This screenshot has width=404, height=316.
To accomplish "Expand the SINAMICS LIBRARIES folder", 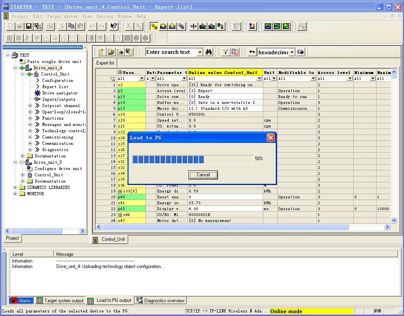I will [15, 187].
